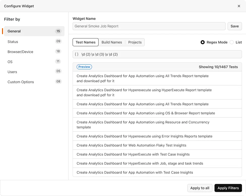
Task: Select the Regex Mode radio button
Action: 203,42
